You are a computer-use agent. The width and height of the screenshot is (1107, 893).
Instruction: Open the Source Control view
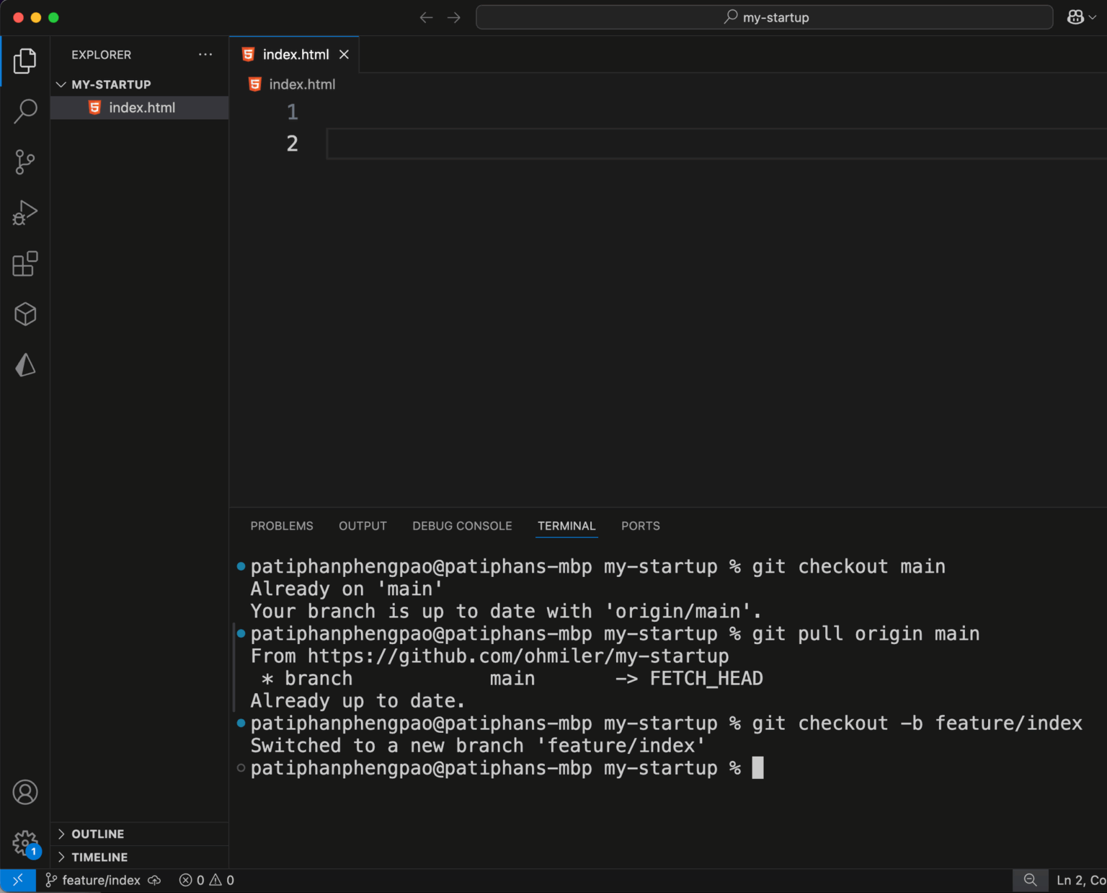(25, 162)
